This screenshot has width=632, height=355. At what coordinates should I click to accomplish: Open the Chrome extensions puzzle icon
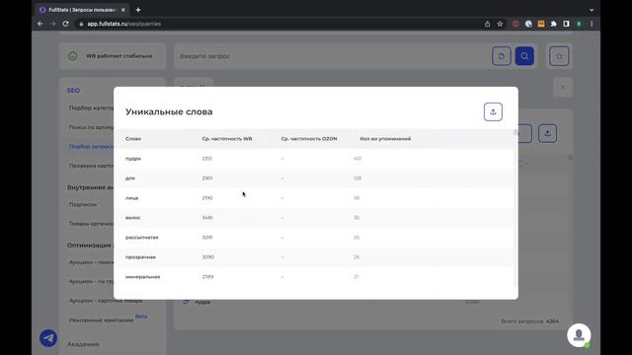554,24
